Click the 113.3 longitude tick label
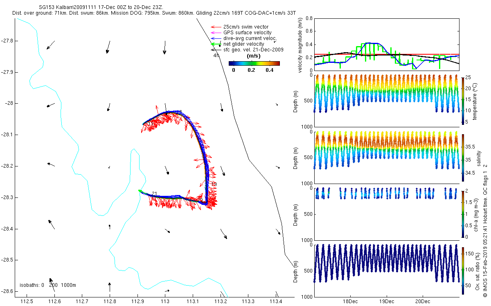 pyautogui.click(x=248, y=302)
